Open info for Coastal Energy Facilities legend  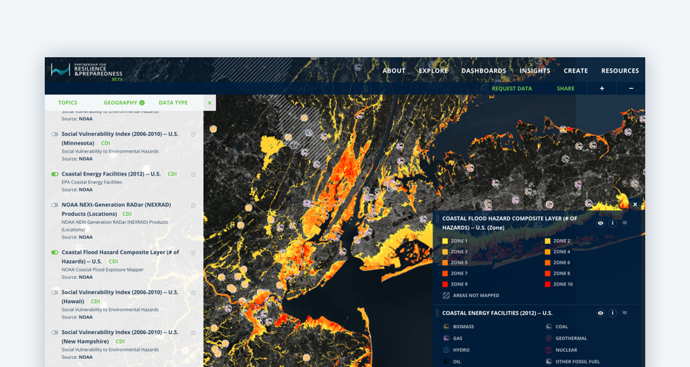(x=612, y=313)
